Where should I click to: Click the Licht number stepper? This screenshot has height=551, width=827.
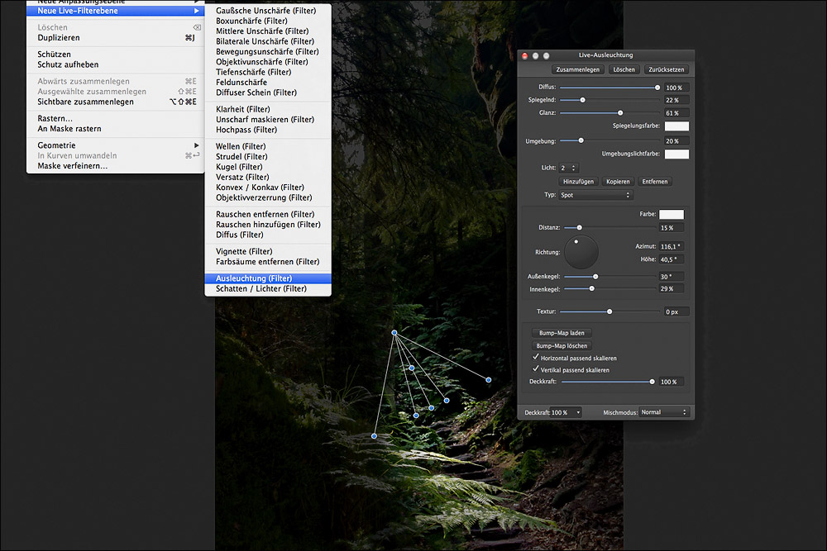pyautogui.click(x=567, y=167)
